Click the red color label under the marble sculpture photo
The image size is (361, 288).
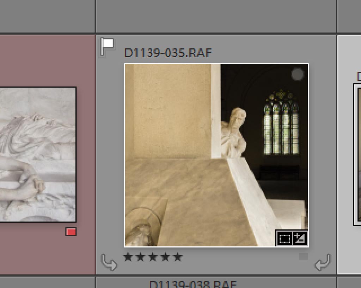[x=71, y=232]
